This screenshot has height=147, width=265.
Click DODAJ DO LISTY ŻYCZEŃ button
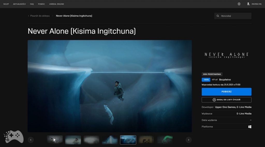point(226,100)
